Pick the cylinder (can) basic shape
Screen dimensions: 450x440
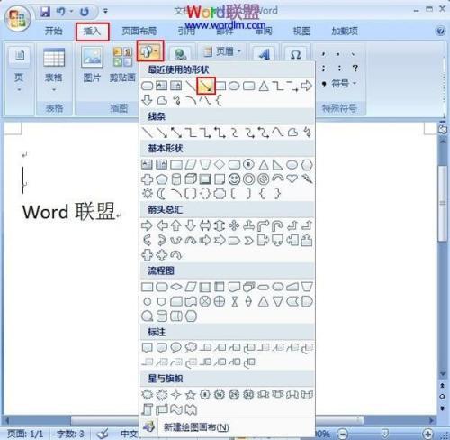click(176, 179)
